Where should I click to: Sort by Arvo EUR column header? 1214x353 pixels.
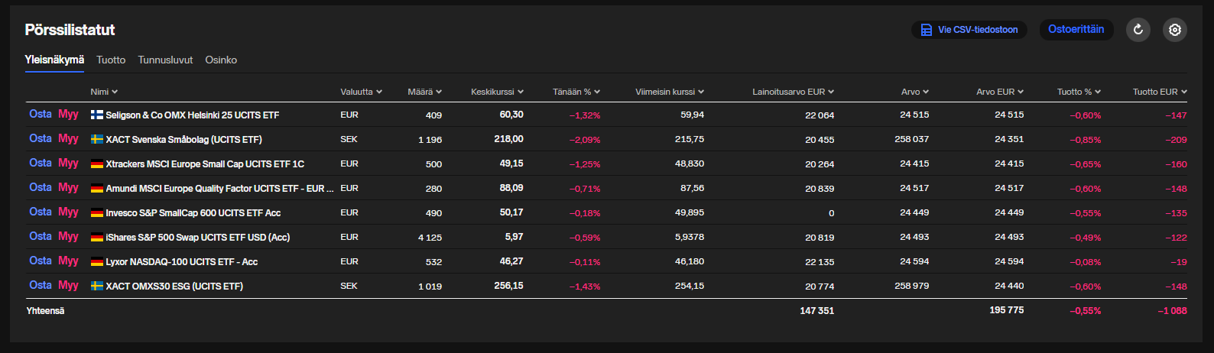(x=1000, y=92)
